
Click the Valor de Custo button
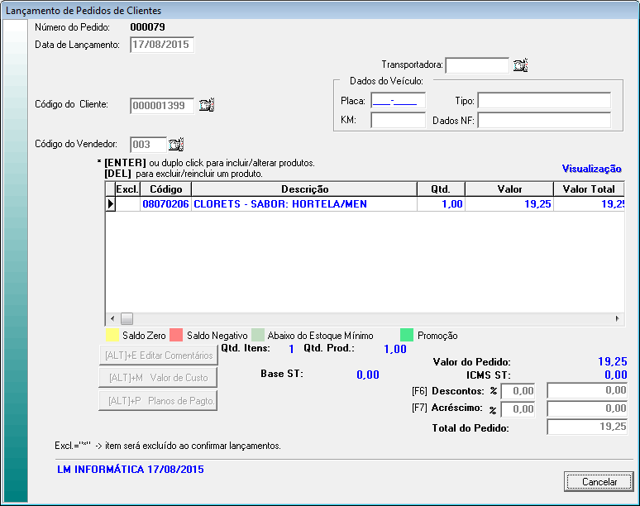click(x=158, y=378)
